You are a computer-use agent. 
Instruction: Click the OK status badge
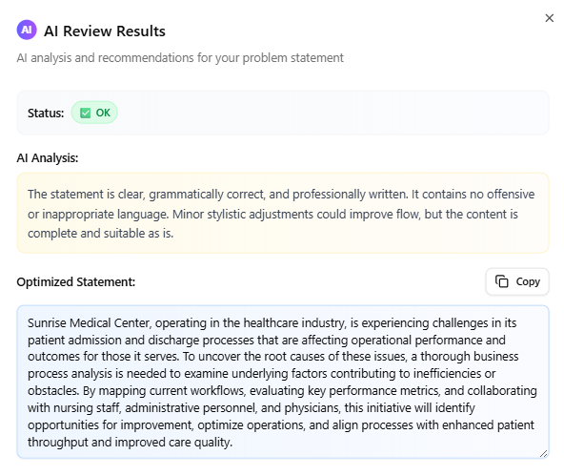click(94, 113)
